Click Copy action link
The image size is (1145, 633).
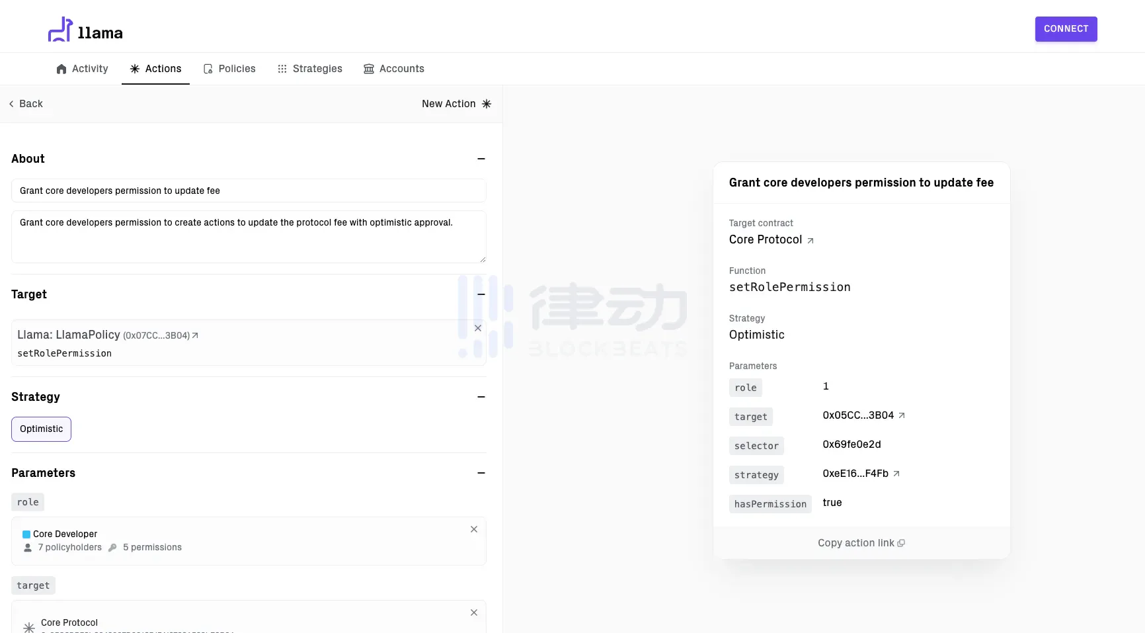coord(861,543)
